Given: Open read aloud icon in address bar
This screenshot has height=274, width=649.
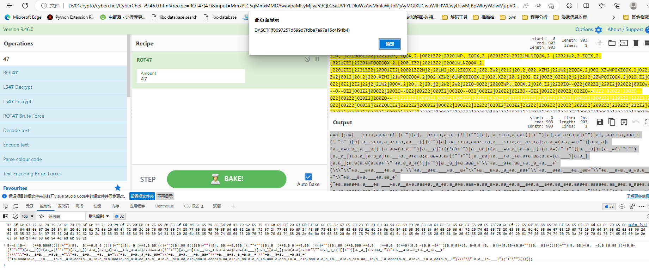Looking at the screenshot, I should (x=526, y=6).
